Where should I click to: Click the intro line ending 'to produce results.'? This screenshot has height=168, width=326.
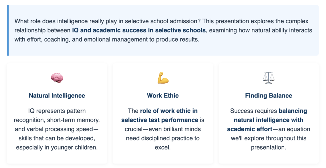(107, 39)
